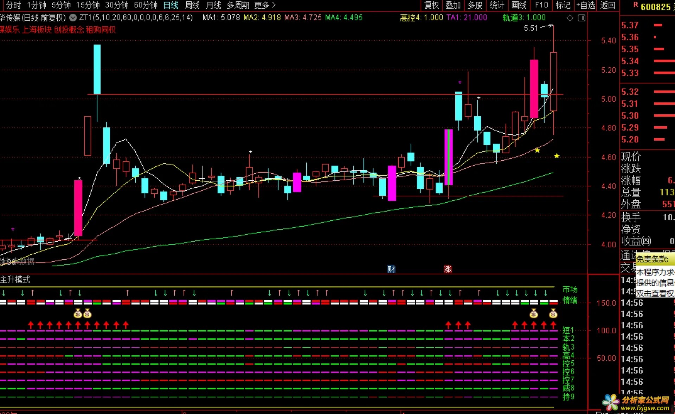Open F10 company information
The height and width of the screenshot is (414, 675).
coord(541,5)
